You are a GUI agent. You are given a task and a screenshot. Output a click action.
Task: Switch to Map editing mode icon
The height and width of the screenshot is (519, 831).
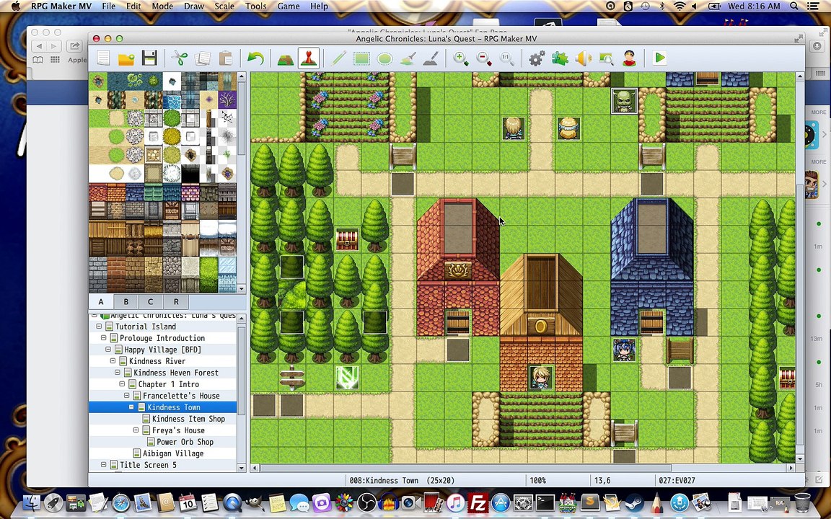point(286,58)
